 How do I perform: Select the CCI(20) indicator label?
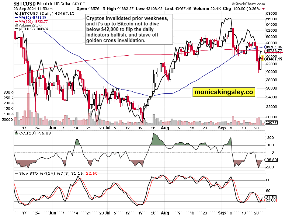tap(25, 133)
